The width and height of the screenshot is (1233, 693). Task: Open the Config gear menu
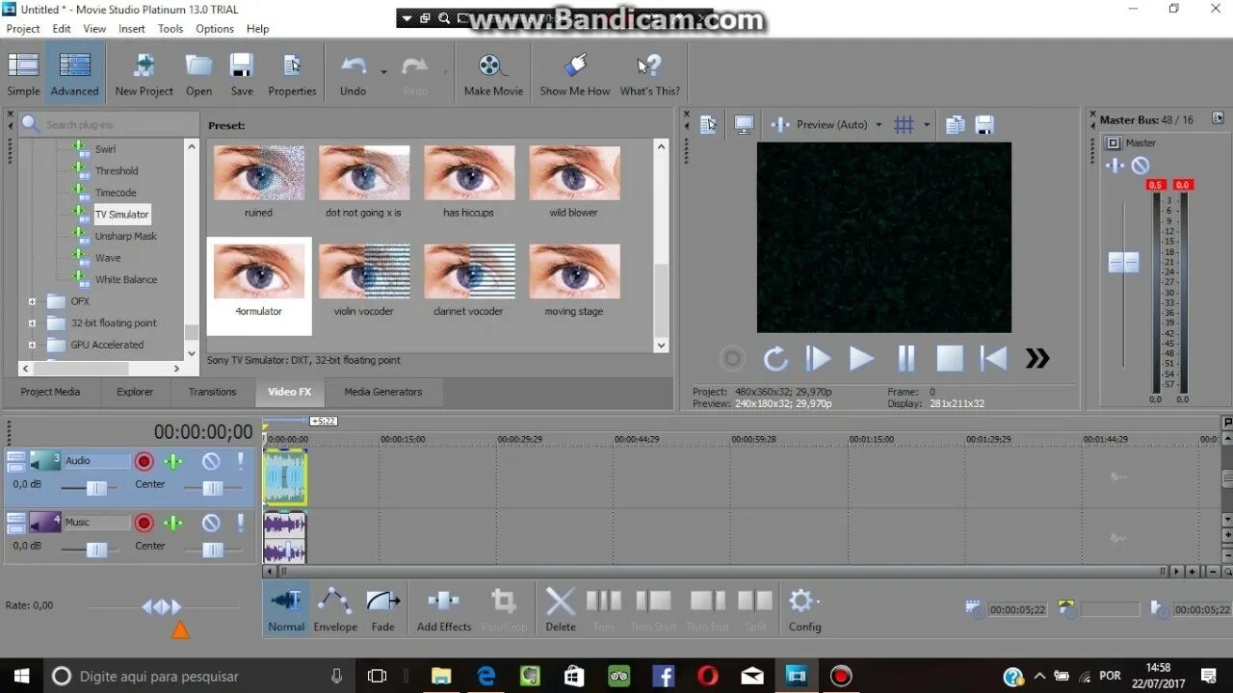tap(804, 609)
